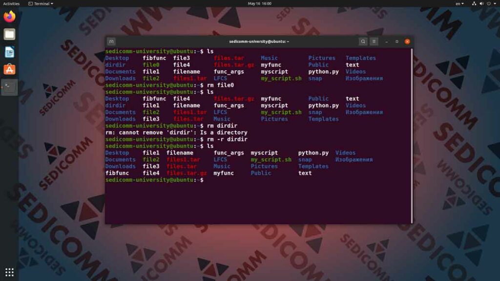Click 'files1.tar' in the second ls listing
The height and width of the screenshot is (281, 500).
point(190,112)
